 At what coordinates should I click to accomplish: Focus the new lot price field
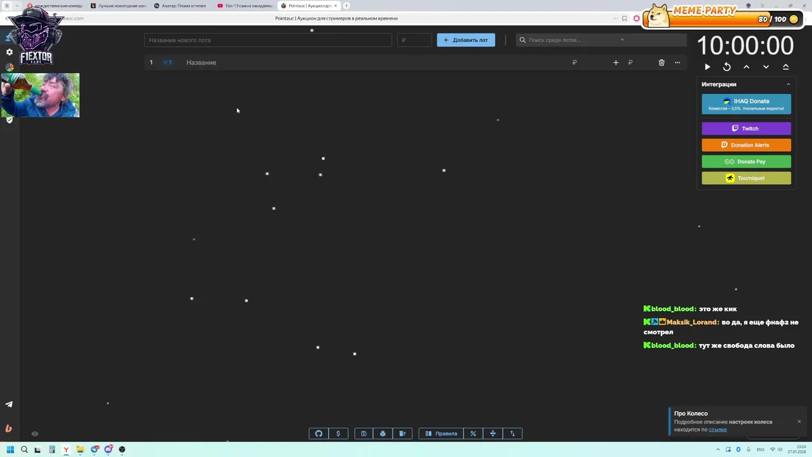pyautogui.click(x=414, y=40)
